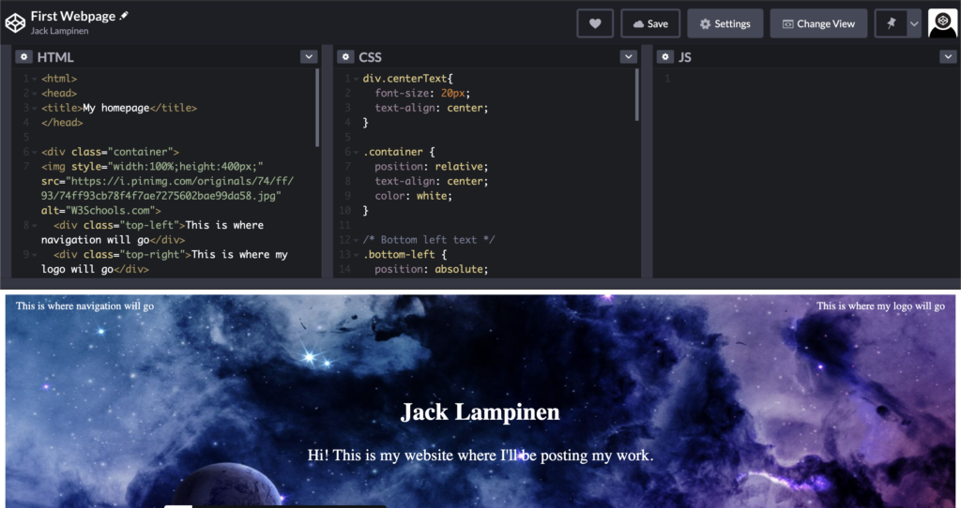
Task: Click the heart icon to love pen
Action: [595, 23]
